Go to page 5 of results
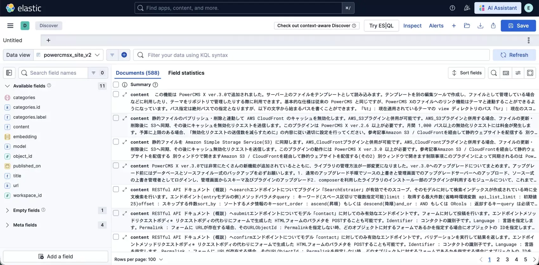The image size is (539, 265). (x=525, y=259)
